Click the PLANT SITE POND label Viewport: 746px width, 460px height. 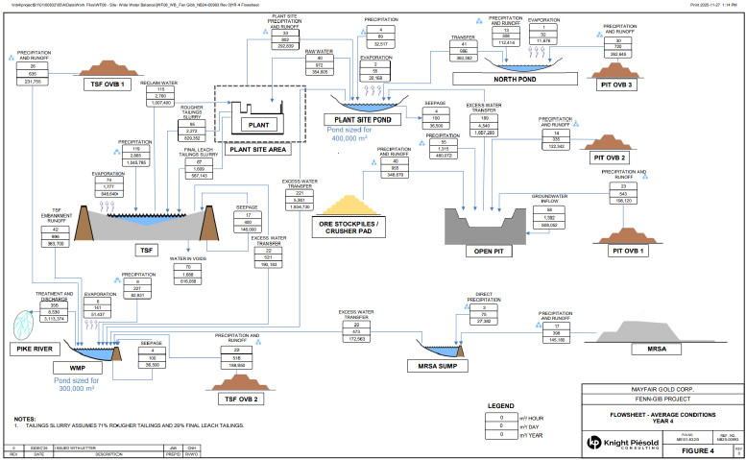click(x=363, y=120)
